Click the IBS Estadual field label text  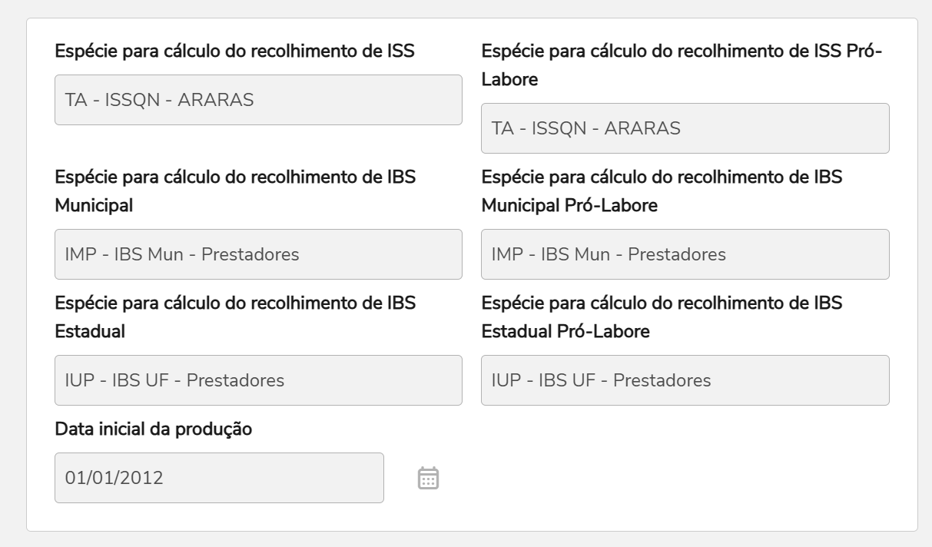234,317
